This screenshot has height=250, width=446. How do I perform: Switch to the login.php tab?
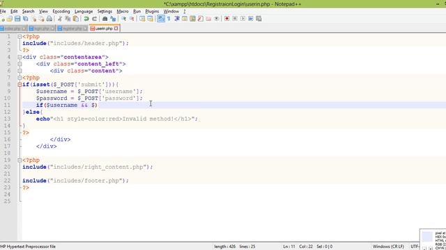click(42, 28)
